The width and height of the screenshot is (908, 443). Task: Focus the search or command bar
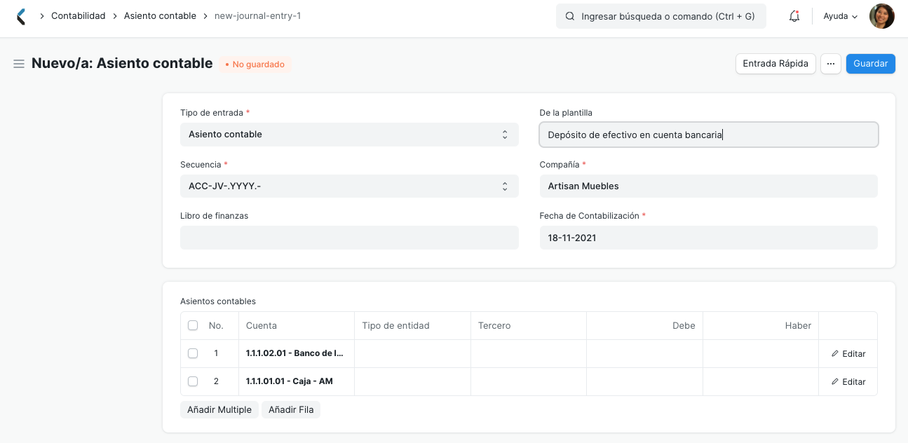click(x=661, y=16)
